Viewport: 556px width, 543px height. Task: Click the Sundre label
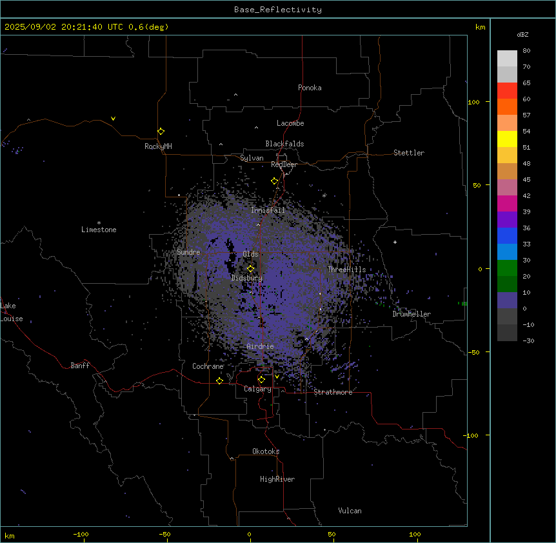click(188, 252)
